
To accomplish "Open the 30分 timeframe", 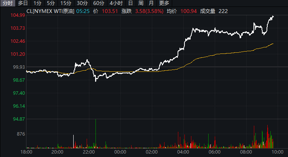I will 82,3.
